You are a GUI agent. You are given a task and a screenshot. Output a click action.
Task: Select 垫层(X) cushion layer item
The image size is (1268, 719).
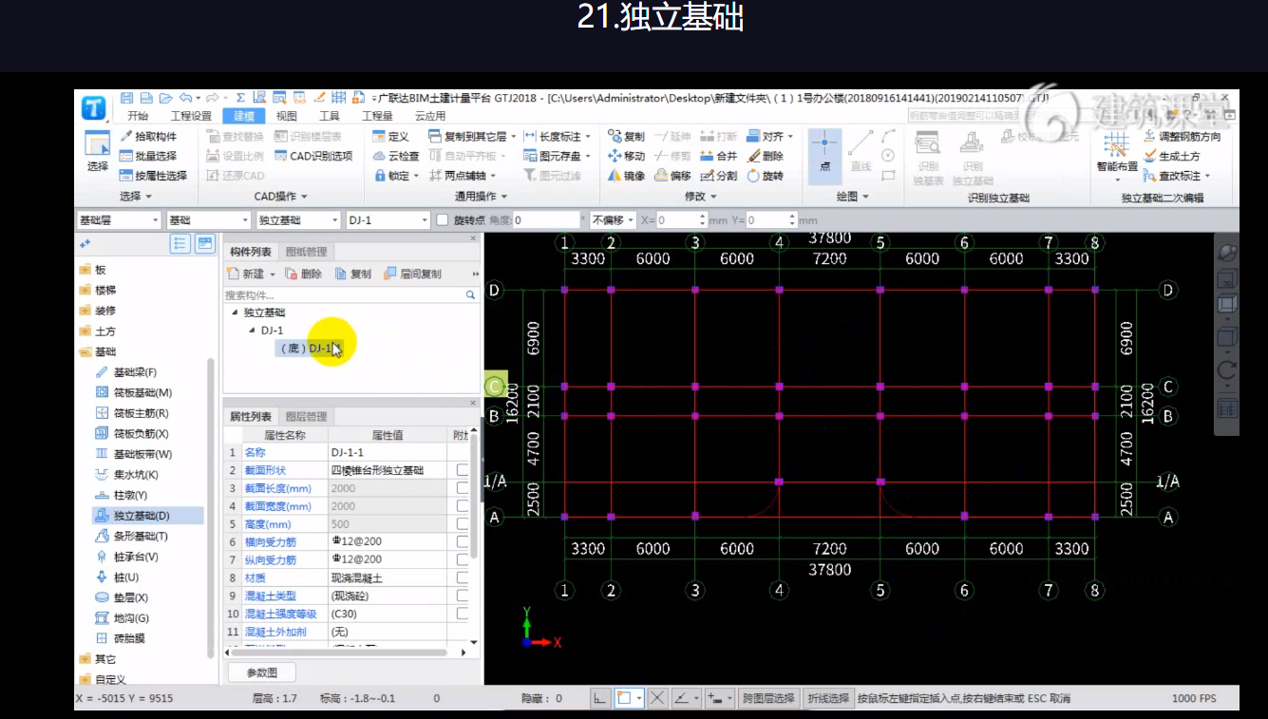click(122, 597)
